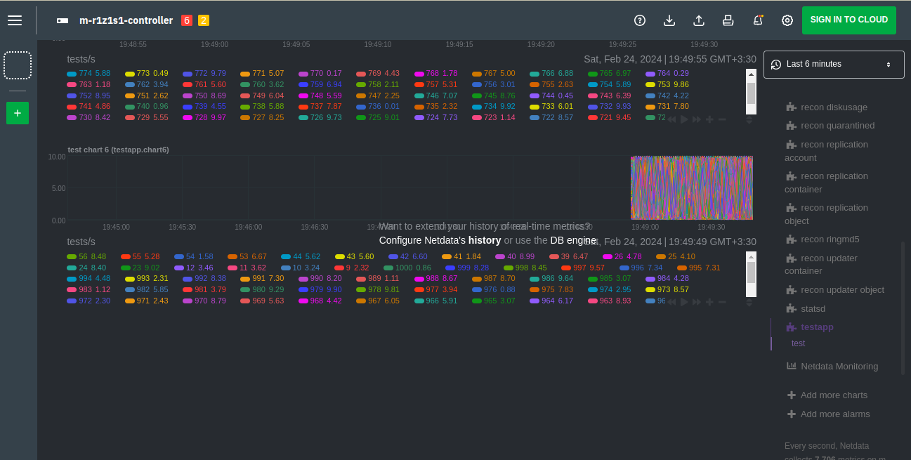The width and height of the screenshot is (911, 460).
Task: Open the Last 6 minutes time picker
Action: (834, 65)
